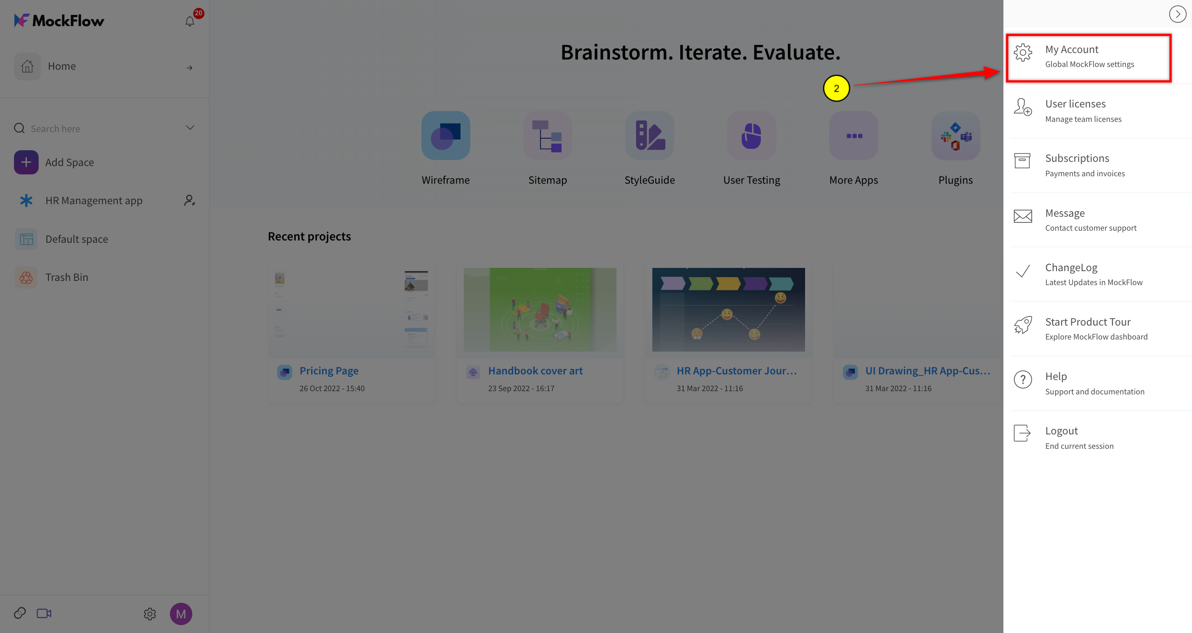
Task: Click HR App-Customer Jour… project link
Action: coord(737,371)
